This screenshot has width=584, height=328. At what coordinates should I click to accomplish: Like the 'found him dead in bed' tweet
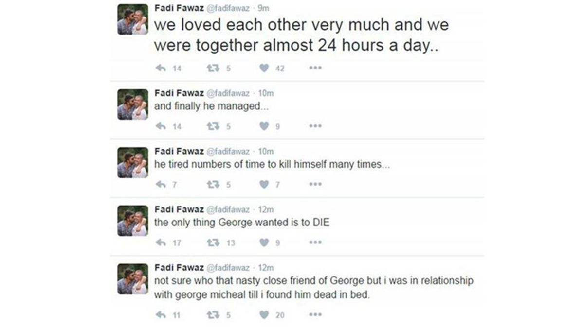point(264,315)
